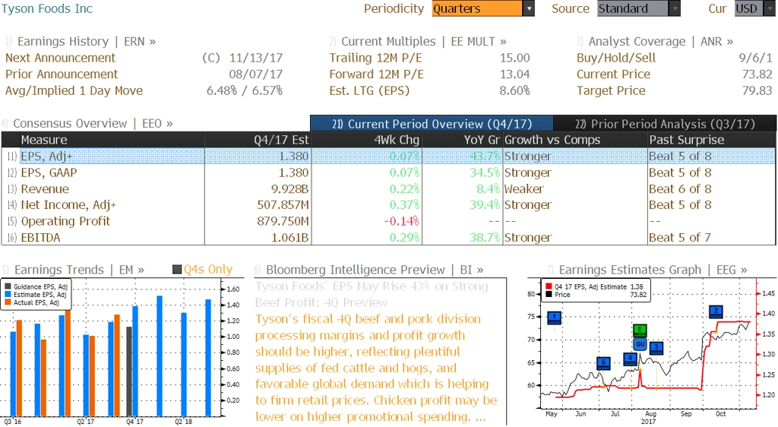Click the gray Q4 17 guidance bar

click(x=129, y=372)
